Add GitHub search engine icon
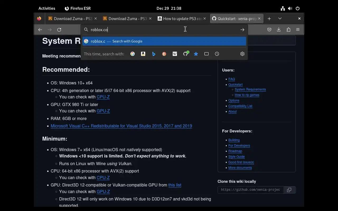The width and height of the screenshot is (338, 211). coord(186,54)
